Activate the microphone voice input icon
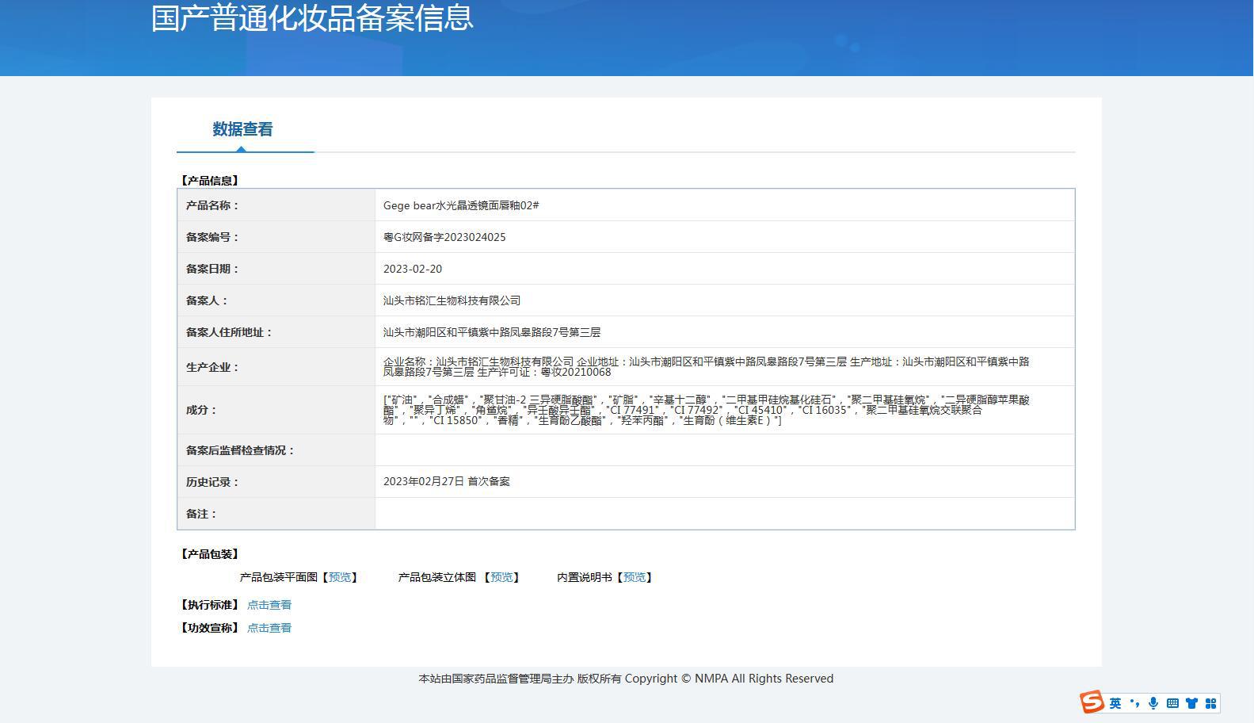 [1153, 703]
